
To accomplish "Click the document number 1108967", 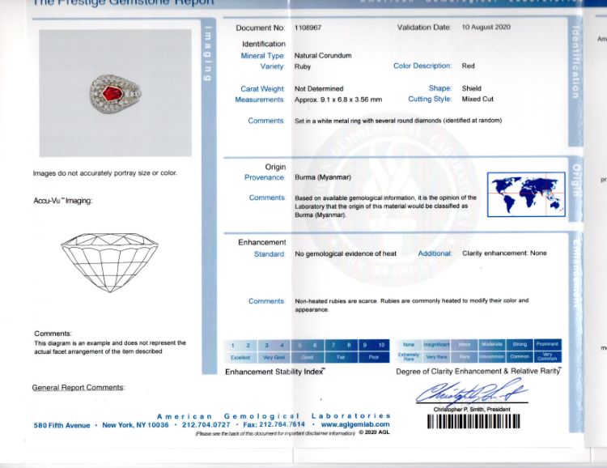I will coord(308,28).
